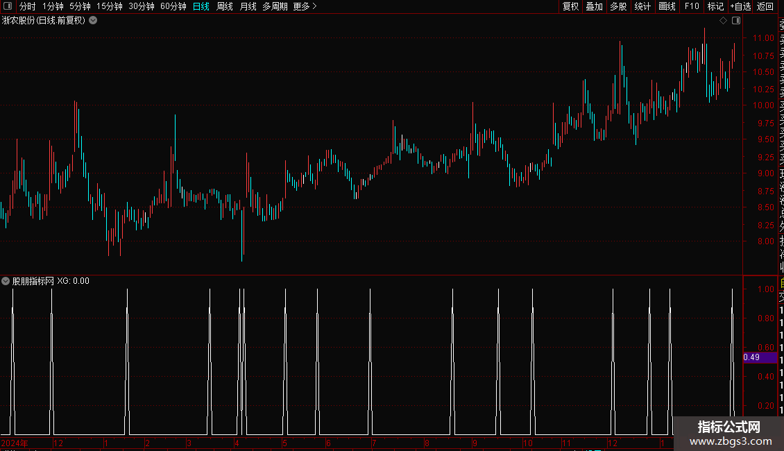The image size is (784, 451).
Task: Click the 8.00 price axis label
Action: click(765, 241)
